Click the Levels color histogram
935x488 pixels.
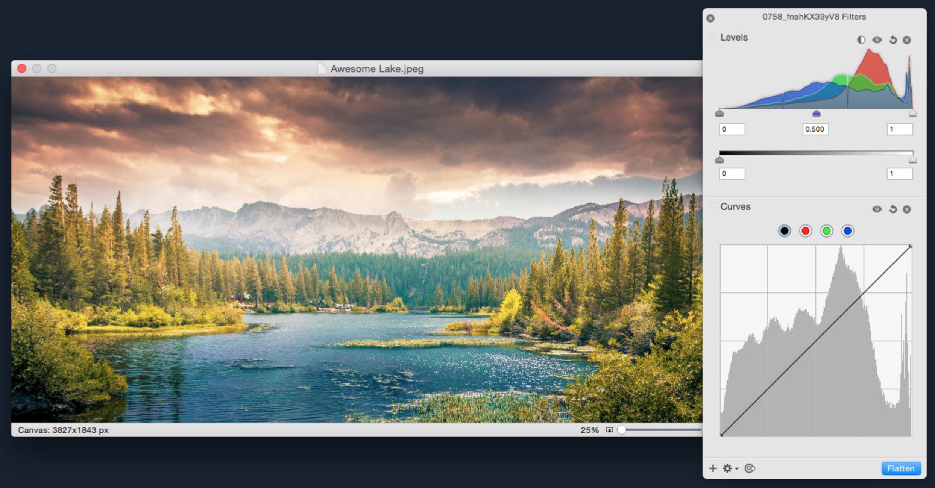(x=816, y=79)
